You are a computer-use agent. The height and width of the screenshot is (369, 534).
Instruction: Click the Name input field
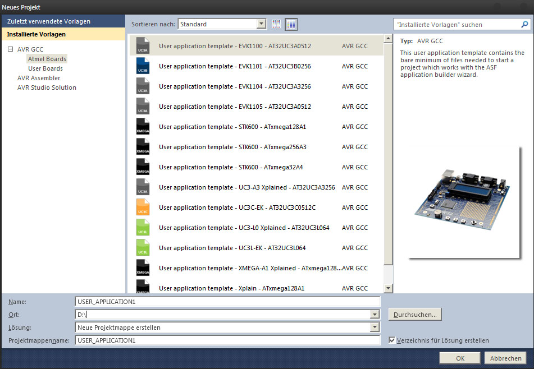click(x=227, y=301)
